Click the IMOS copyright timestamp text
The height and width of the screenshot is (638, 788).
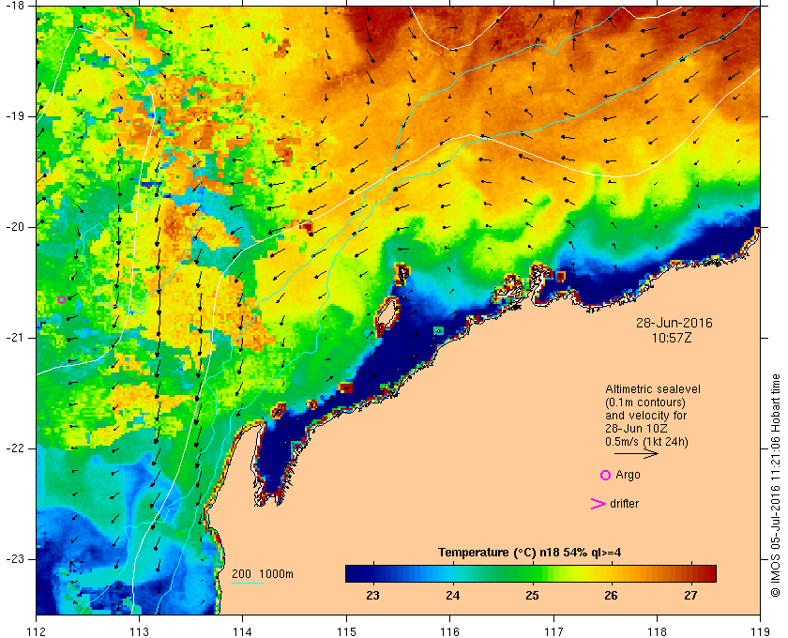click(776, 486)
